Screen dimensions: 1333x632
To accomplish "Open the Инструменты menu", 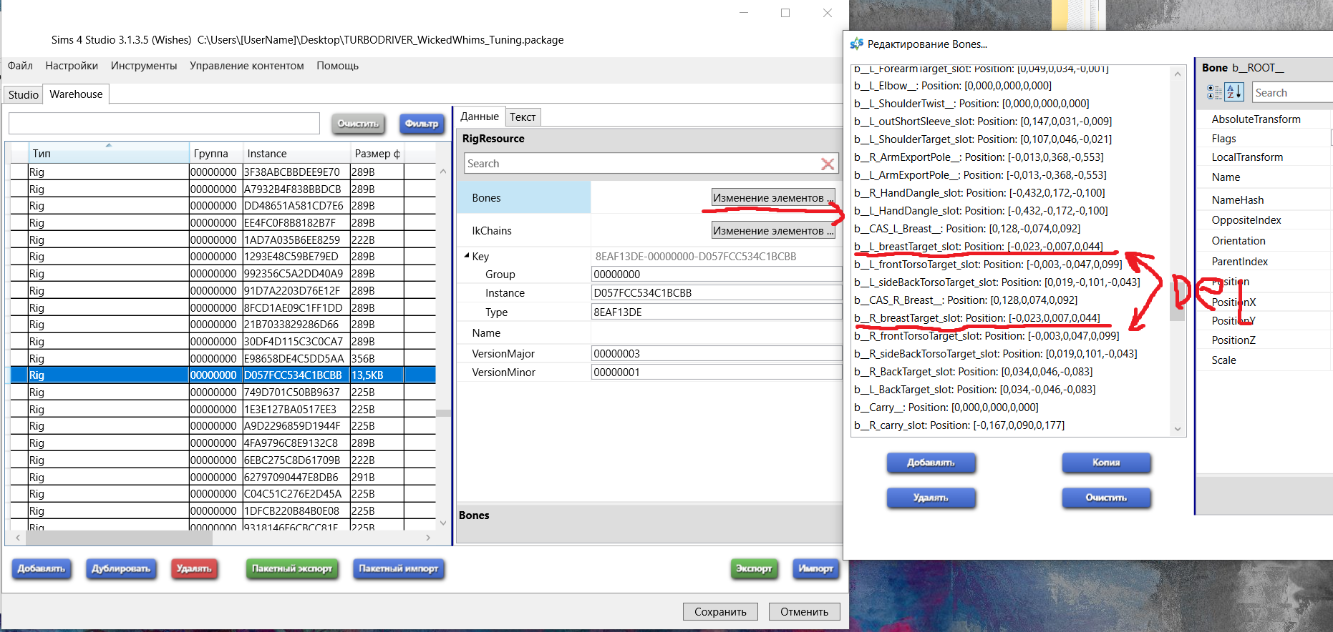I will pos(144,66).
